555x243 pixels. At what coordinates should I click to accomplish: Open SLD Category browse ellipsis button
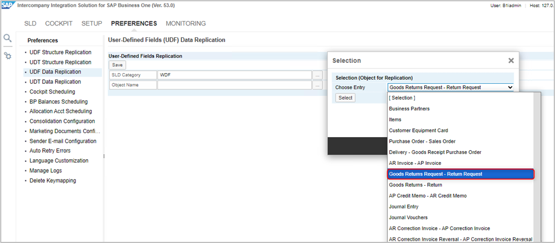tap(317, 75)
